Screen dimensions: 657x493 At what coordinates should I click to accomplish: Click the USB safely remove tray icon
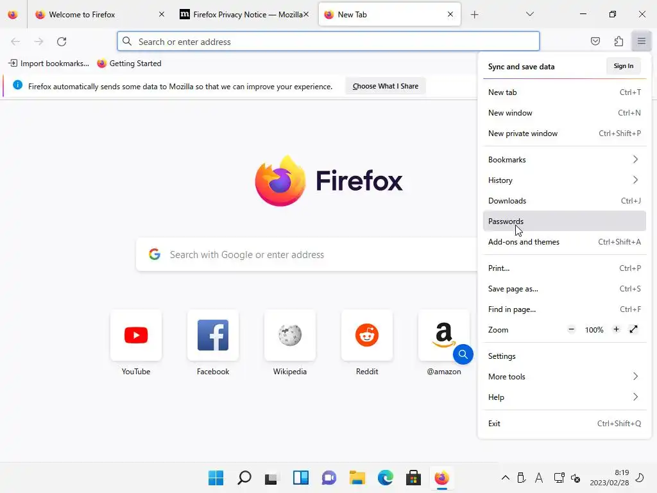point(521,478)
